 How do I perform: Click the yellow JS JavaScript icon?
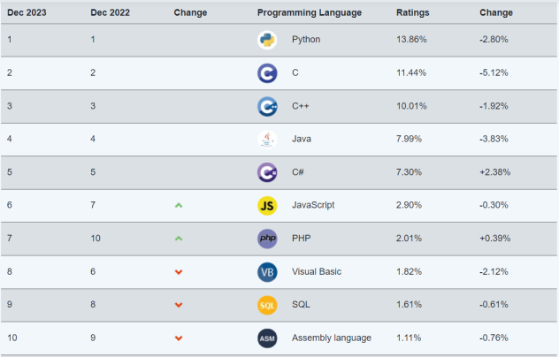coord(267,205)
